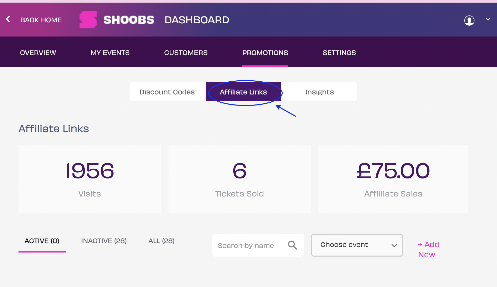Focus the Search by name field
The width and height of the screenshot is (497, 287).
(248, 245)
